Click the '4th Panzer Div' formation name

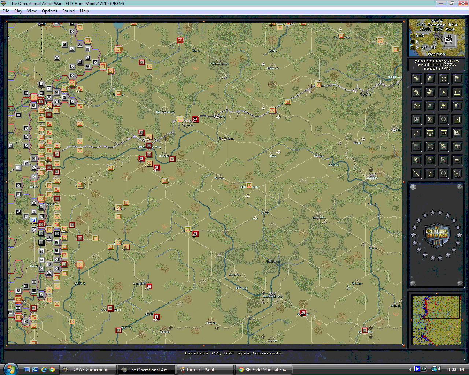pos(436,25)
